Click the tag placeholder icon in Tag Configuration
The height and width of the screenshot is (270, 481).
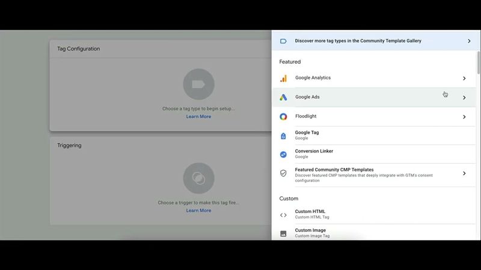[199, 84]
